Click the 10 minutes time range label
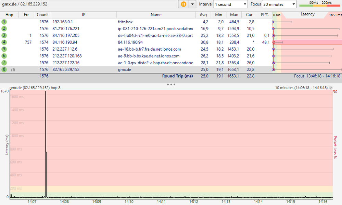342x205 pixels. [301, 88]
